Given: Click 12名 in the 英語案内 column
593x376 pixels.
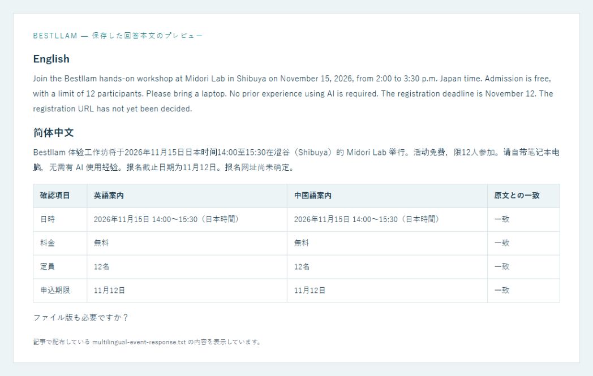Looking at the screenshot, I should 101,267.
